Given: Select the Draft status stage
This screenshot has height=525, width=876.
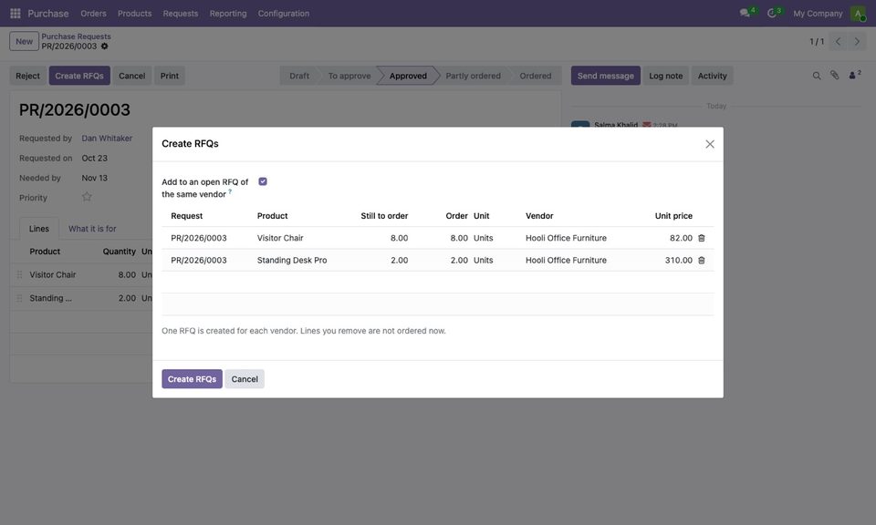Looking at the screenshot, I should pos(299,76).
